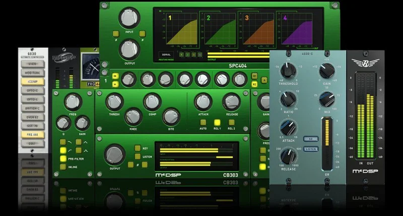Image resolution: width=403 pixels, height=216 pixels.
Task: Click the A auto button on SPC404
Action: coord(264,80)
